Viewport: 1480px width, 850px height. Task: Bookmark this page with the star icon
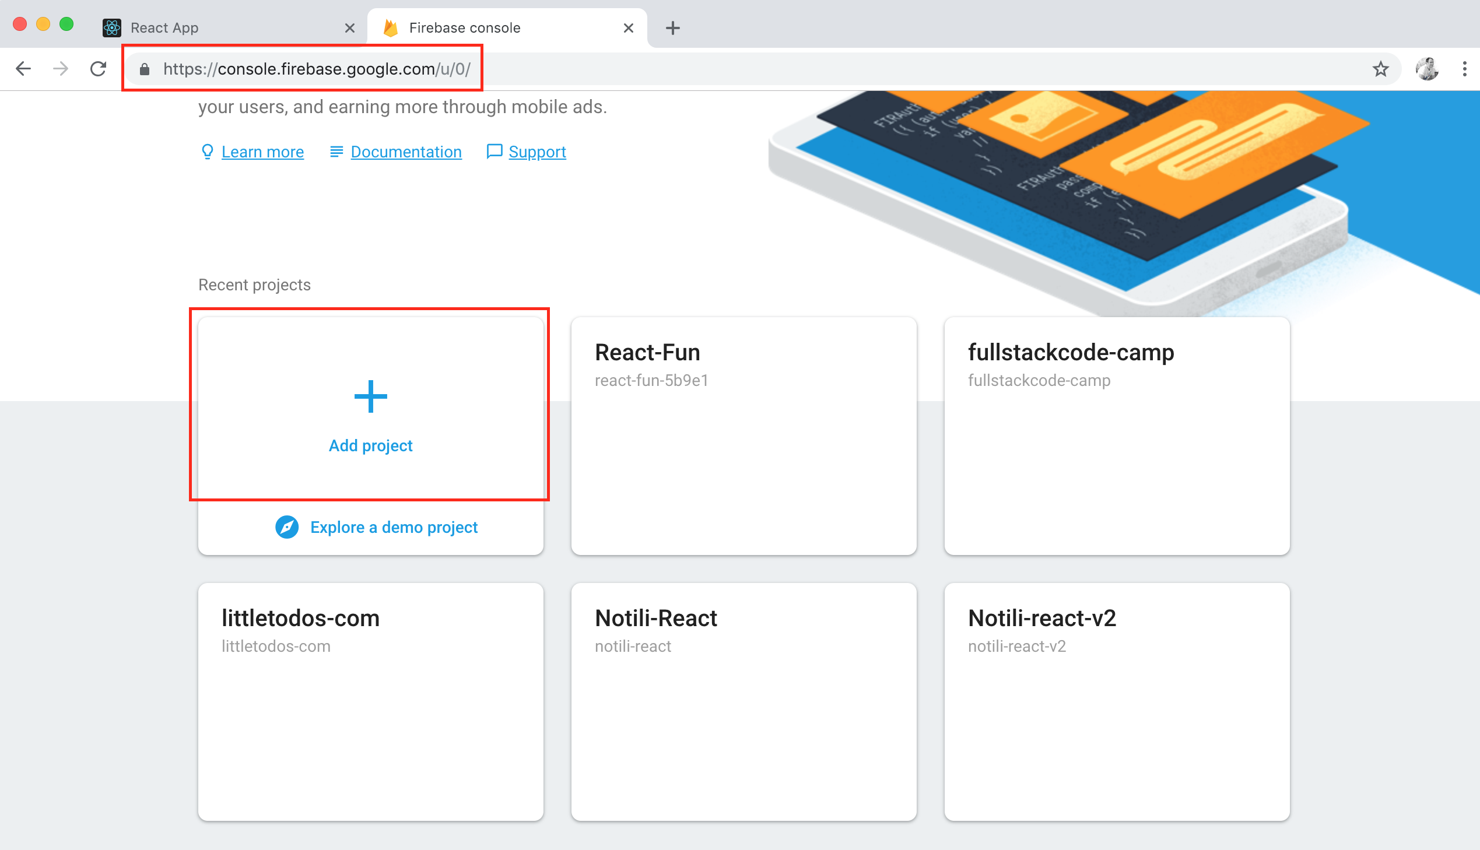pos(1380,69)
